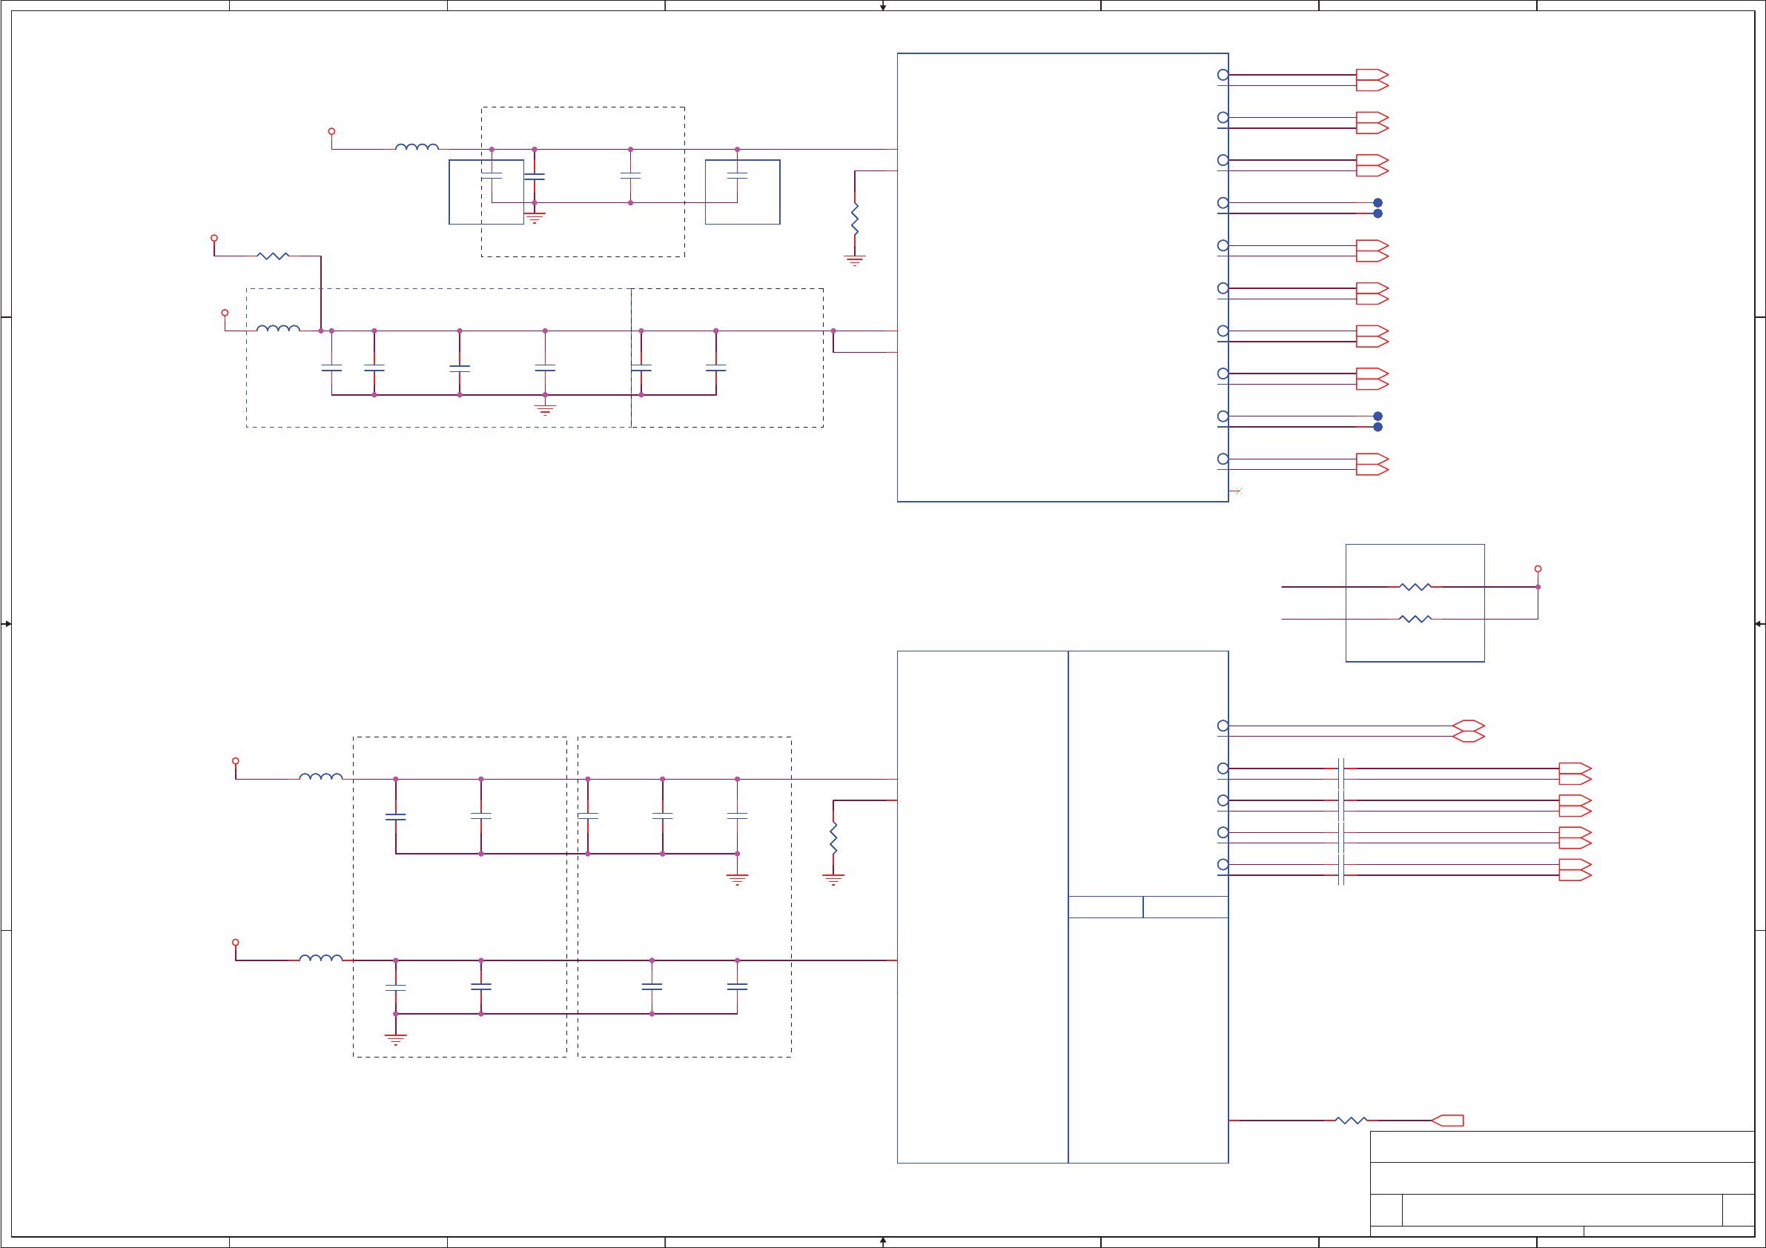Image resolution: width=1766 pixels, height=1248 pixels.
Task: Click the frame arrow marker at the top center
Action: [x=883, y=7]
